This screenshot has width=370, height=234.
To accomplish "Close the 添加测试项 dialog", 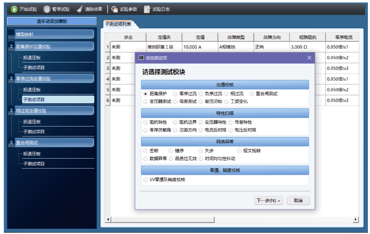I will (x=309, y=58).
